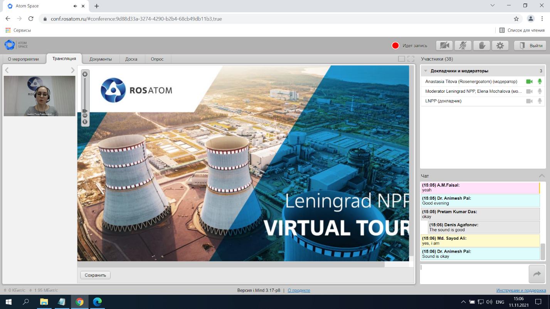550x309 pixels.
Task: Select the Трансляция tab
Action: click(64, 58)
